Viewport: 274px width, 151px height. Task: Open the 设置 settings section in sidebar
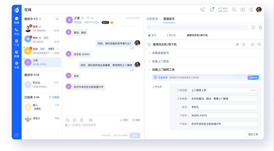pyautogui.click(x=17, y=65)
